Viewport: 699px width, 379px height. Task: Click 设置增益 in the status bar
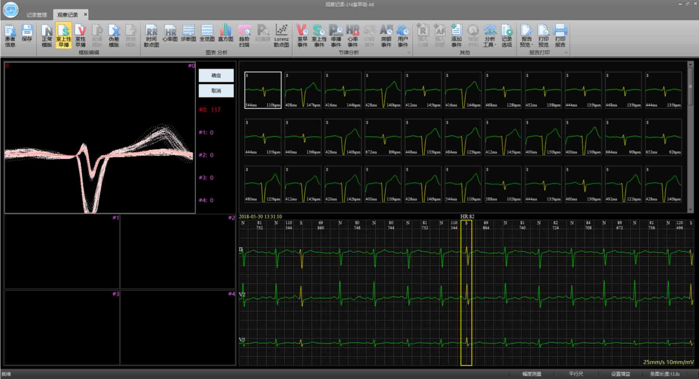(620, 374)
